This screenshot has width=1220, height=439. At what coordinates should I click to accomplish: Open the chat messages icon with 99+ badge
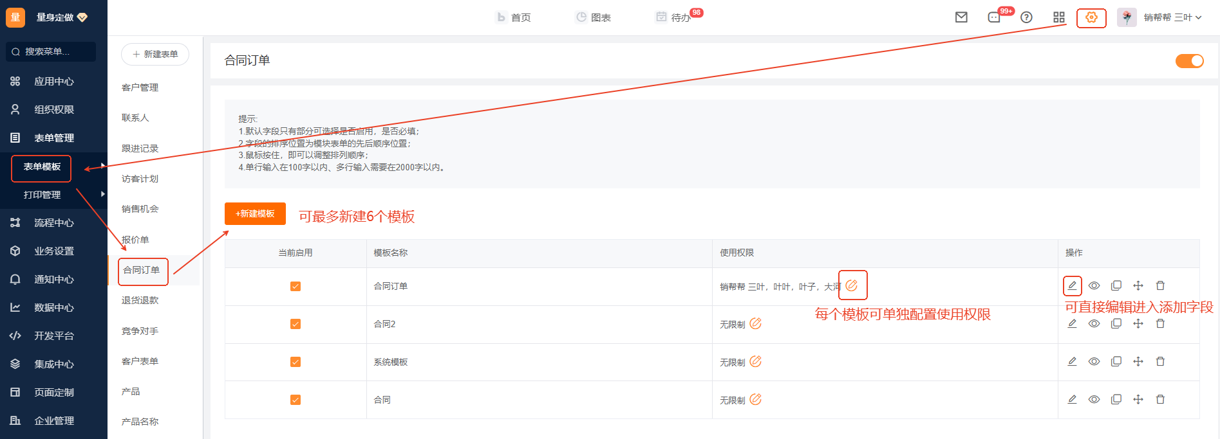(x=995, y=17)
